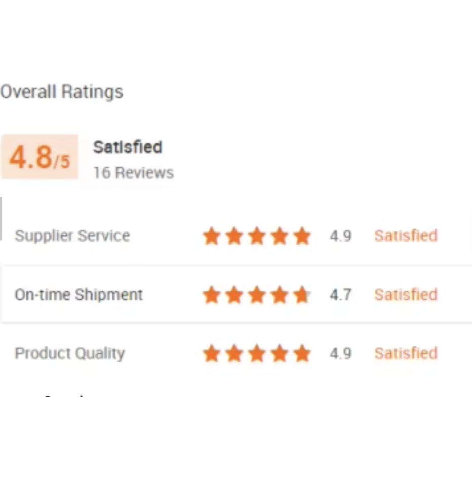This screenshot has height=486, width=472.
Task: Click the fifth star in Product Quality
Action: pos(302,353)
